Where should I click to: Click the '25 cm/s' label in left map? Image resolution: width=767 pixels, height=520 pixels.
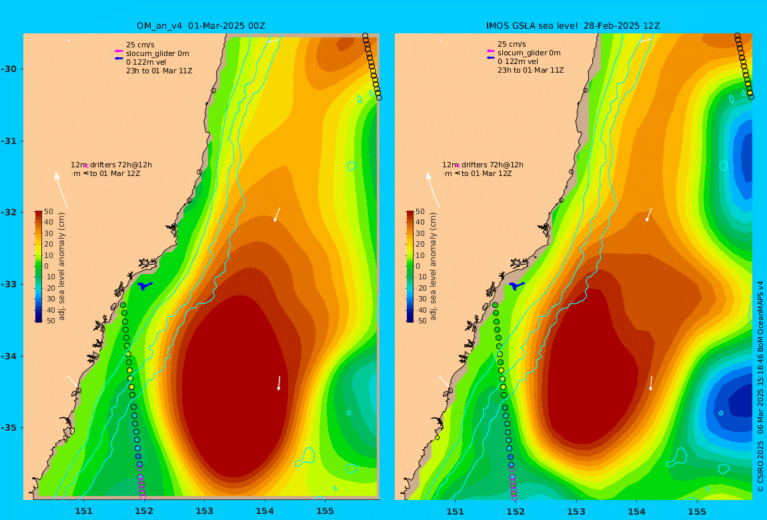pos(140,45)
